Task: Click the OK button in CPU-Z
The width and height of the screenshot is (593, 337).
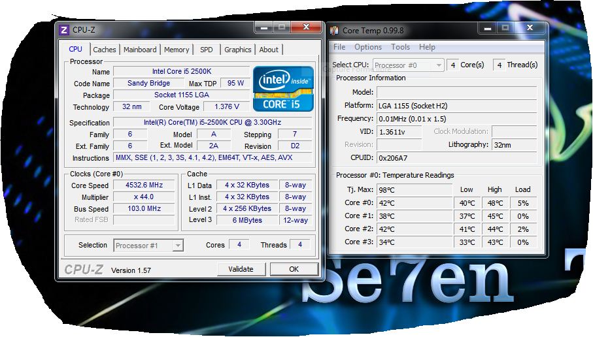Action: (294, 269)
